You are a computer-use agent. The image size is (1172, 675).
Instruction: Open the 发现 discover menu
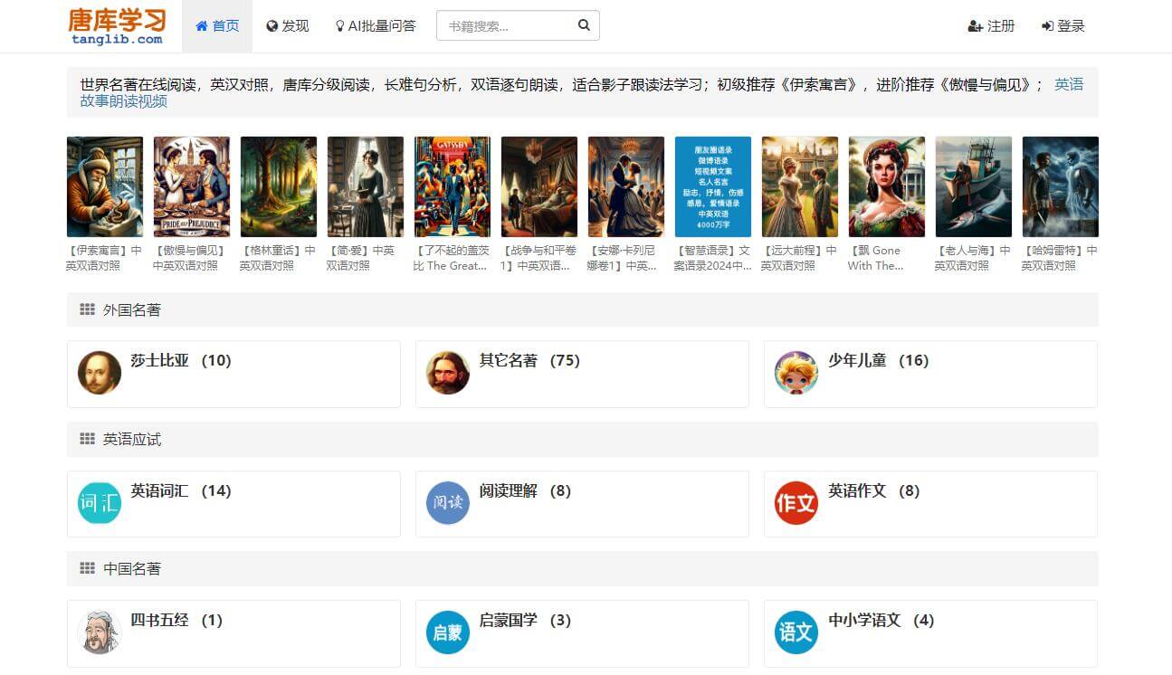[x=288, y=26]
